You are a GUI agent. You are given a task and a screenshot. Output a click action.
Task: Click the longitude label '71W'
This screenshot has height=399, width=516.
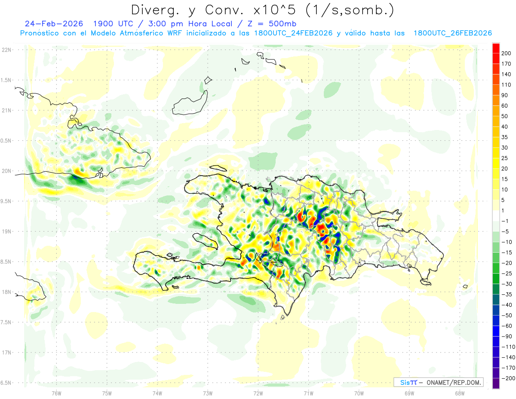tap(308, 393)
